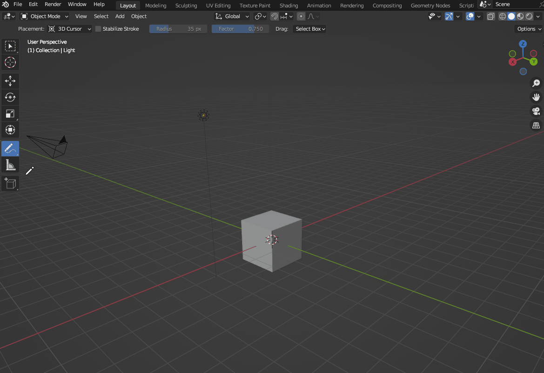
Task: Open shading options dropdown arrow
Action: pos(538,16)
